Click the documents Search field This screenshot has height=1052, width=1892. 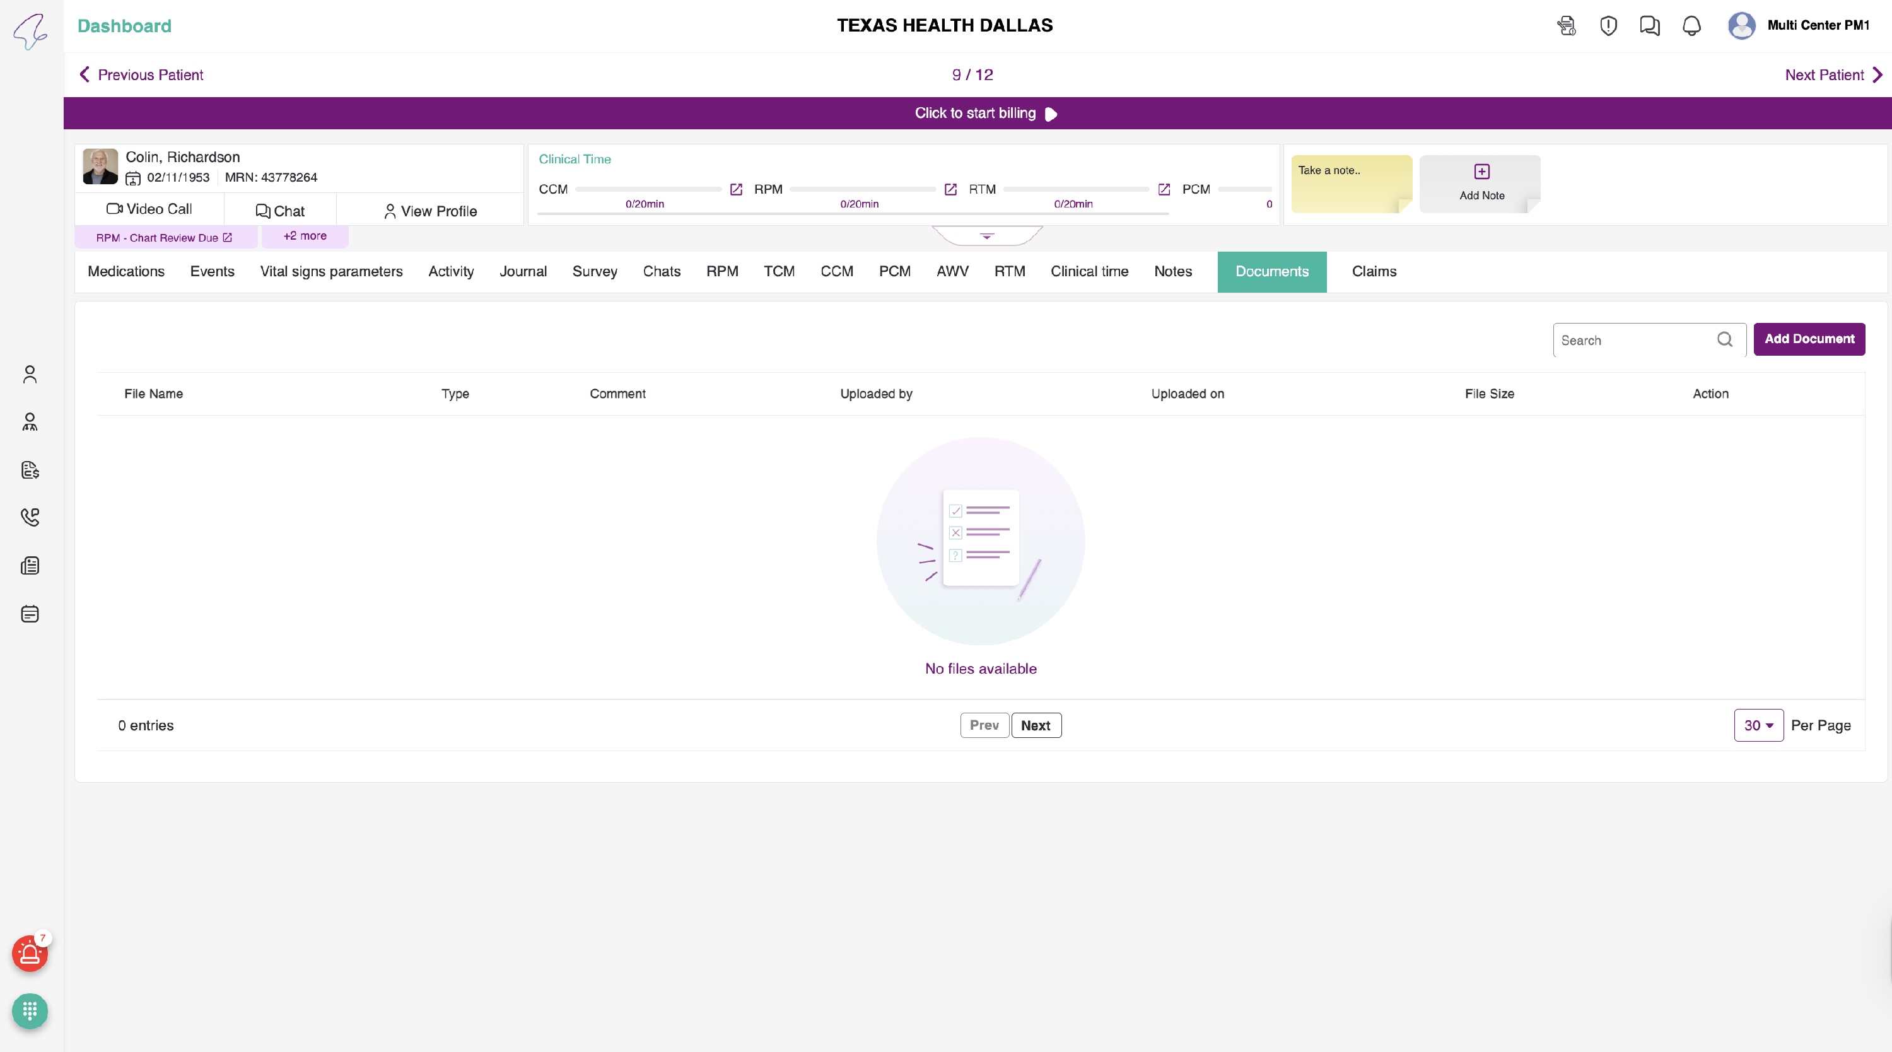pos(1636,340)
